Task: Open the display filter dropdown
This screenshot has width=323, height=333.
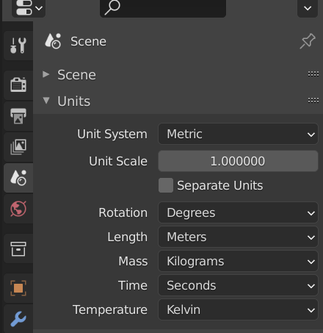Action: click(x=29, y=8)
